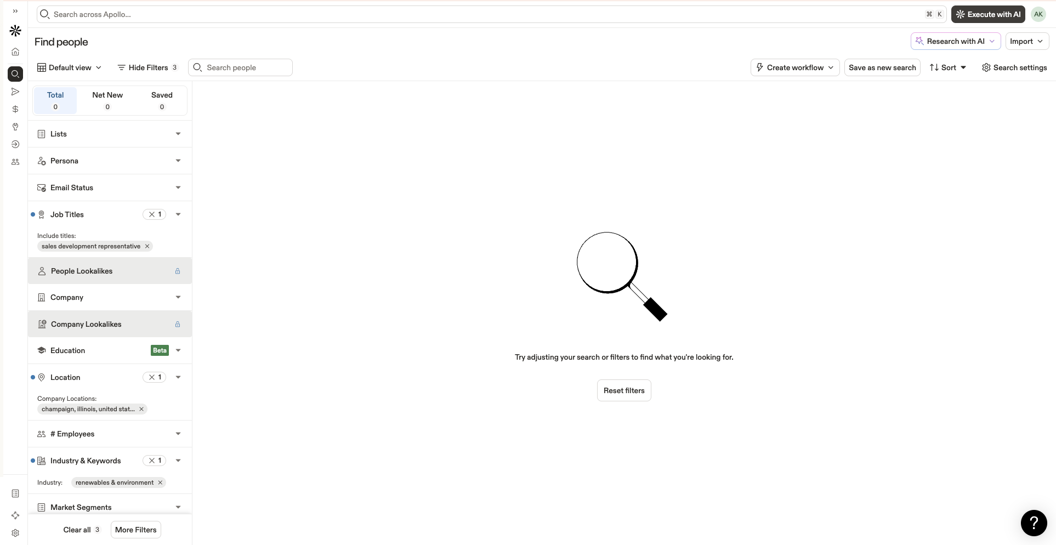The width and height of the screenshot is (1056, 545).
Task: Remove the renewables & environment industry chip
Action: pyautogui.click(x=160, y=482)
